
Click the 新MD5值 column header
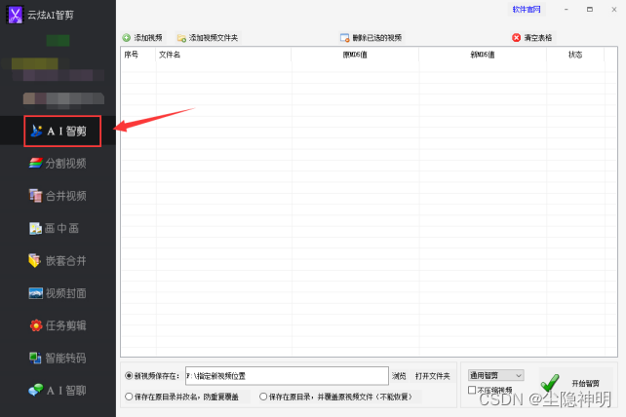tap(483, 55)
